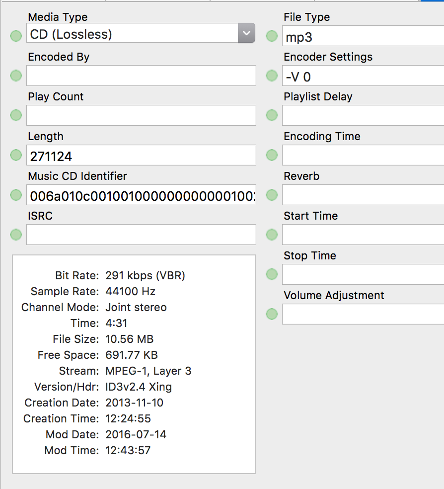444x489 pixels.
Task: Click the green dot next to Encoded By
Action: (16, 76)
